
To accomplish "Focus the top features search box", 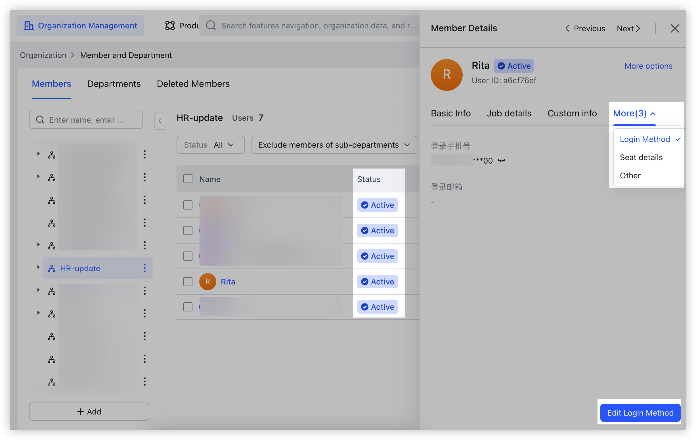I will [x=309, y=26].
